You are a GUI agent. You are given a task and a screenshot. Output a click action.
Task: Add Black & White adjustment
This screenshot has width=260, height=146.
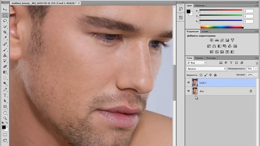coord(219,46)
